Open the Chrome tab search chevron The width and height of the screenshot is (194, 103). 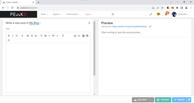tap(171, 2)
